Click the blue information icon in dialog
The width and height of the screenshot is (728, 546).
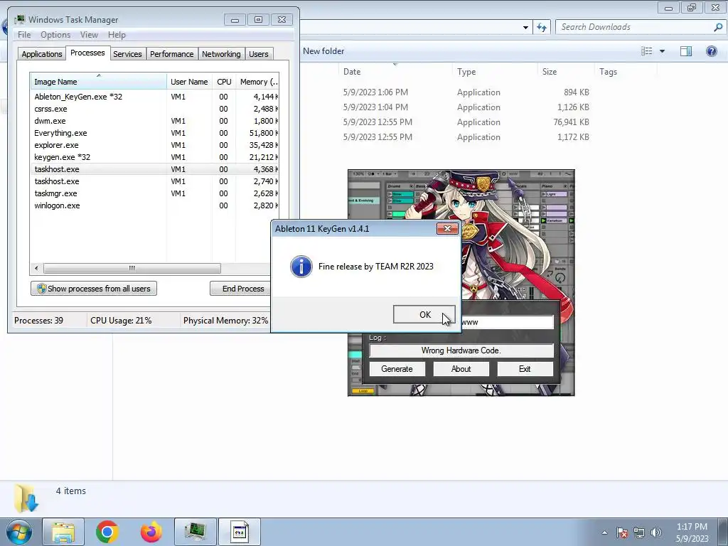click(x=301, y=267)
